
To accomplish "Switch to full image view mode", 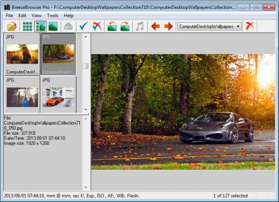I will point(53,26).
